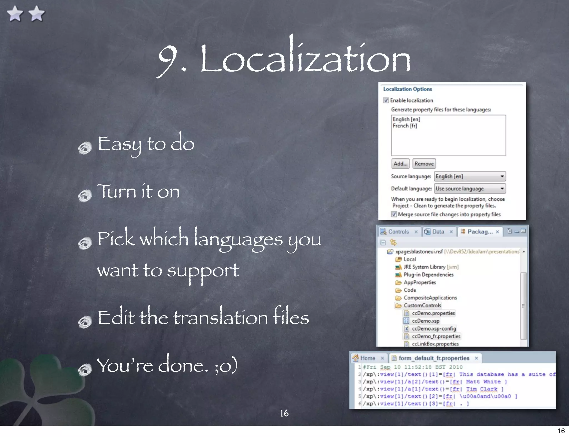Select the Local tree item
569x437 pixels.
(410, 259)
